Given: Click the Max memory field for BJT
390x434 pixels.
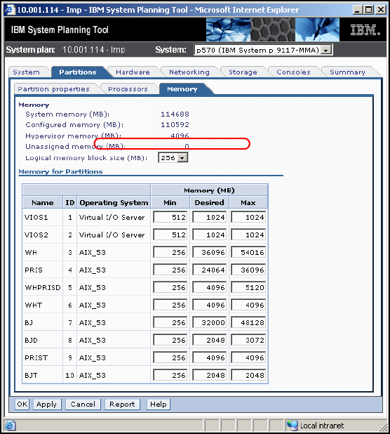Looking at the screenshot, I should (x=248, y=375).
